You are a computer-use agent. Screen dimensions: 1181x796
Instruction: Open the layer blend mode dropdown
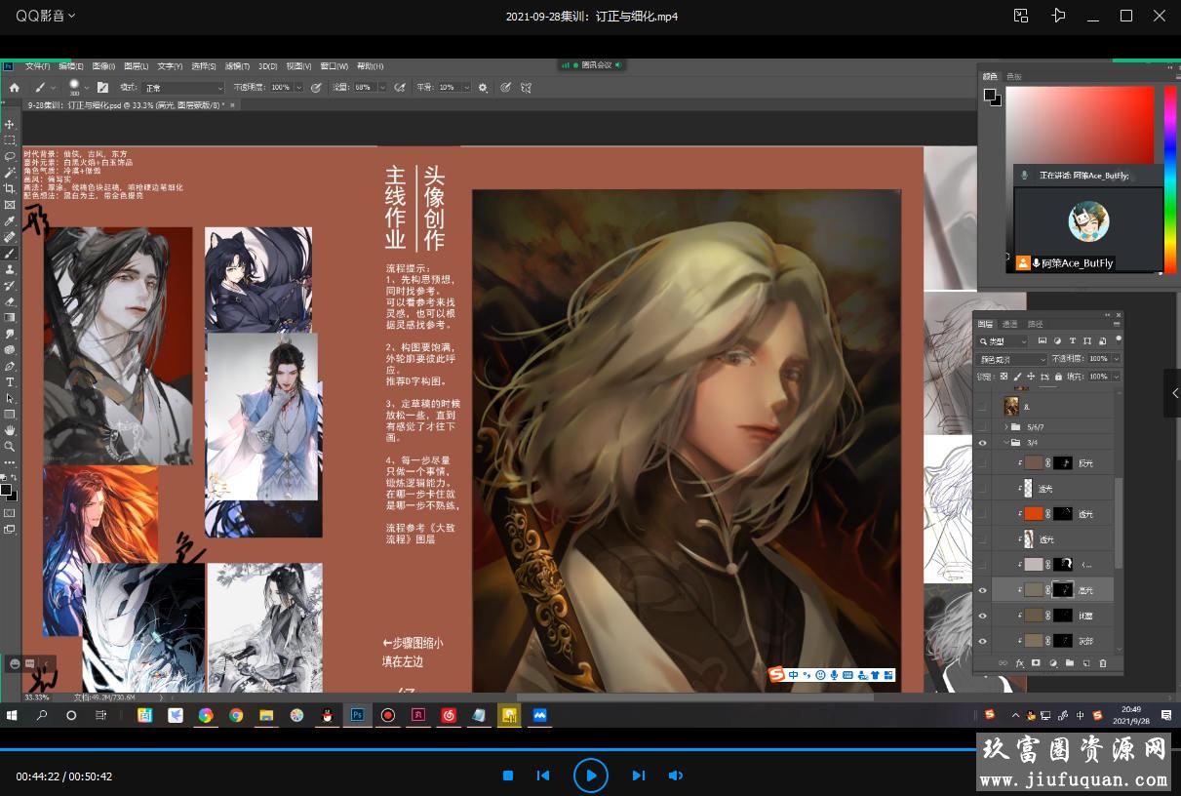1011,359
